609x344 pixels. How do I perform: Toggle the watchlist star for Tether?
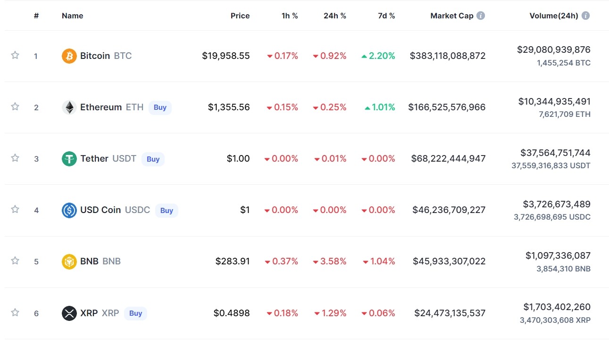point(15,158)
